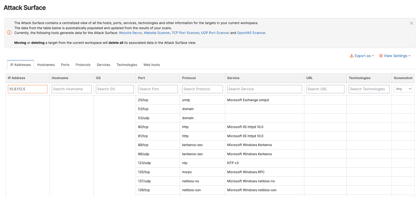
Task: Select the Services tab
Action: pos(103,65)
